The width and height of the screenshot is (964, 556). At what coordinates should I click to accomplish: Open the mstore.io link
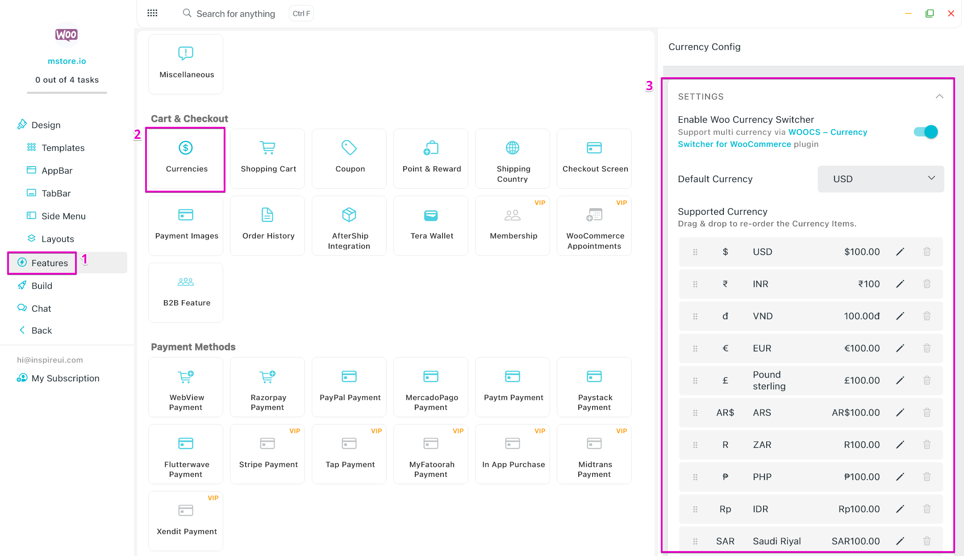point(67,61)
